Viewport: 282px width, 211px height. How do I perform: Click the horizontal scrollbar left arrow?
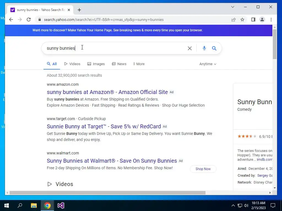pyautogui.click(x=7, y=193)
